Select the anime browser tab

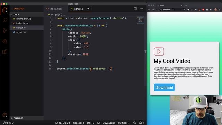click(x=170, y=6)
